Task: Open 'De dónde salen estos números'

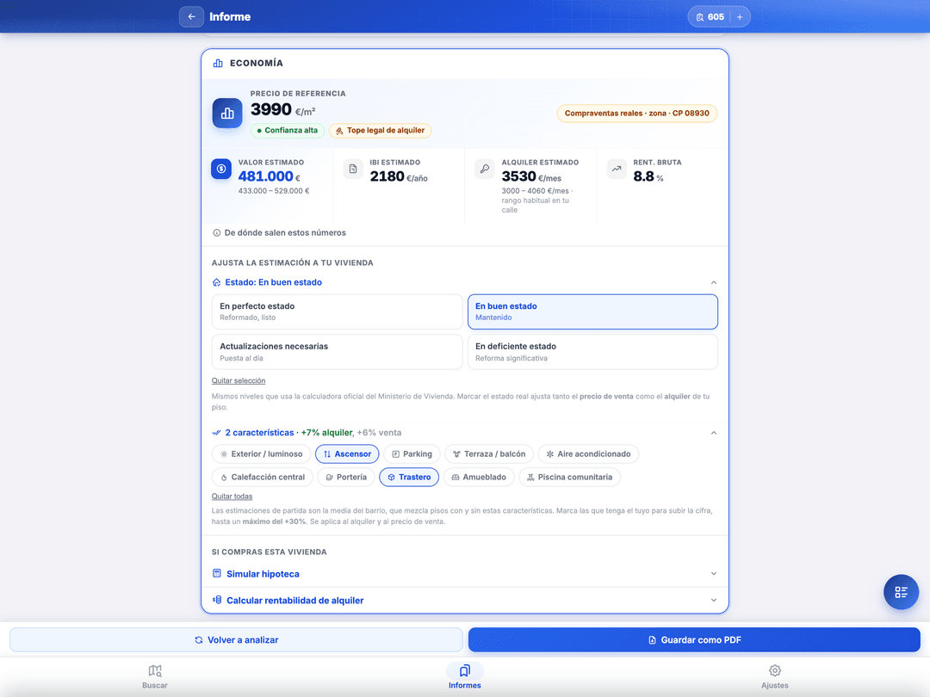Action: coord(279,233)
